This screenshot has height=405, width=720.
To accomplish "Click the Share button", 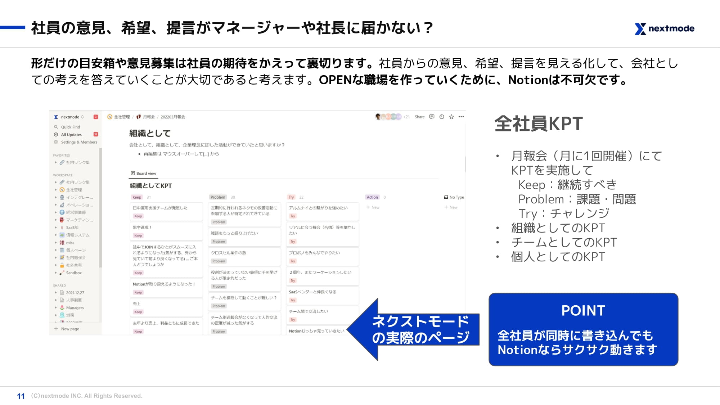I will click(419, 117).
